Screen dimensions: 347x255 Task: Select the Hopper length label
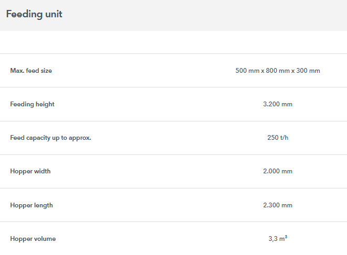pyautogui.click(x=31, y=205)
